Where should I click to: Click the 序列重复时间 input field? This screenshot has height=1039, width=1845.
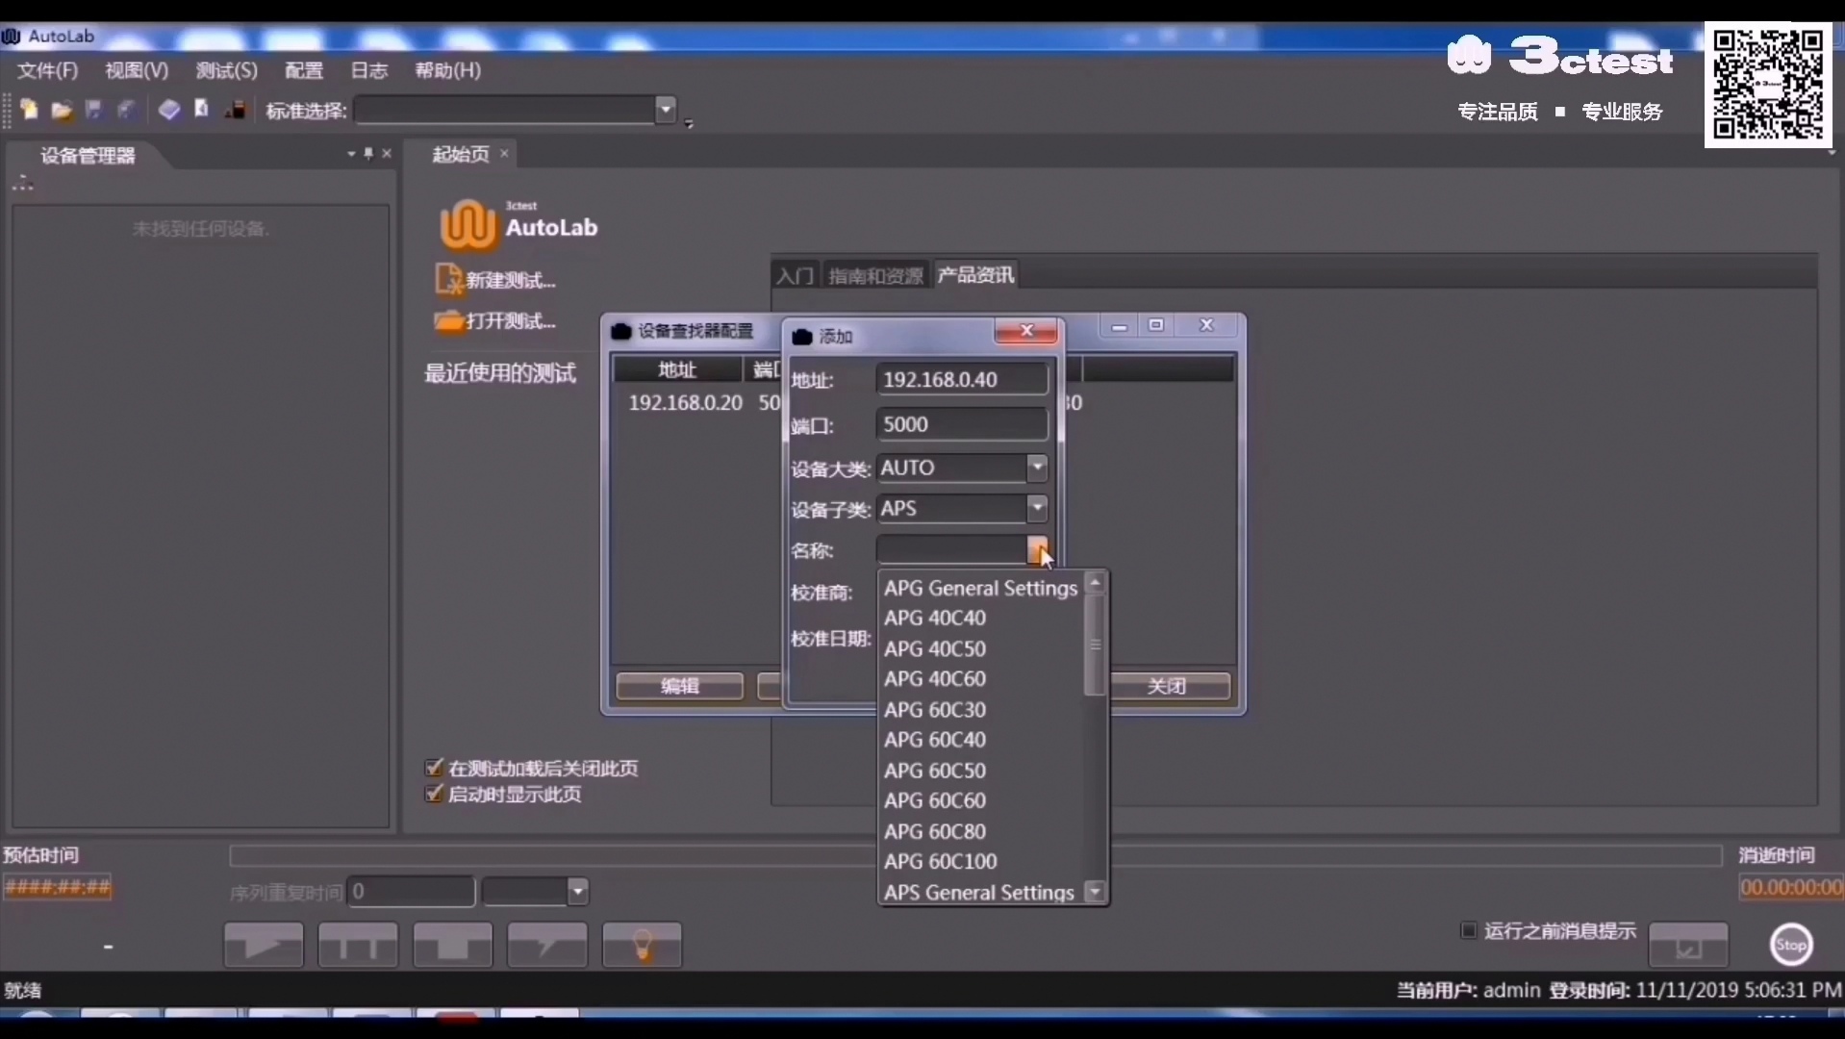point(412,892)
